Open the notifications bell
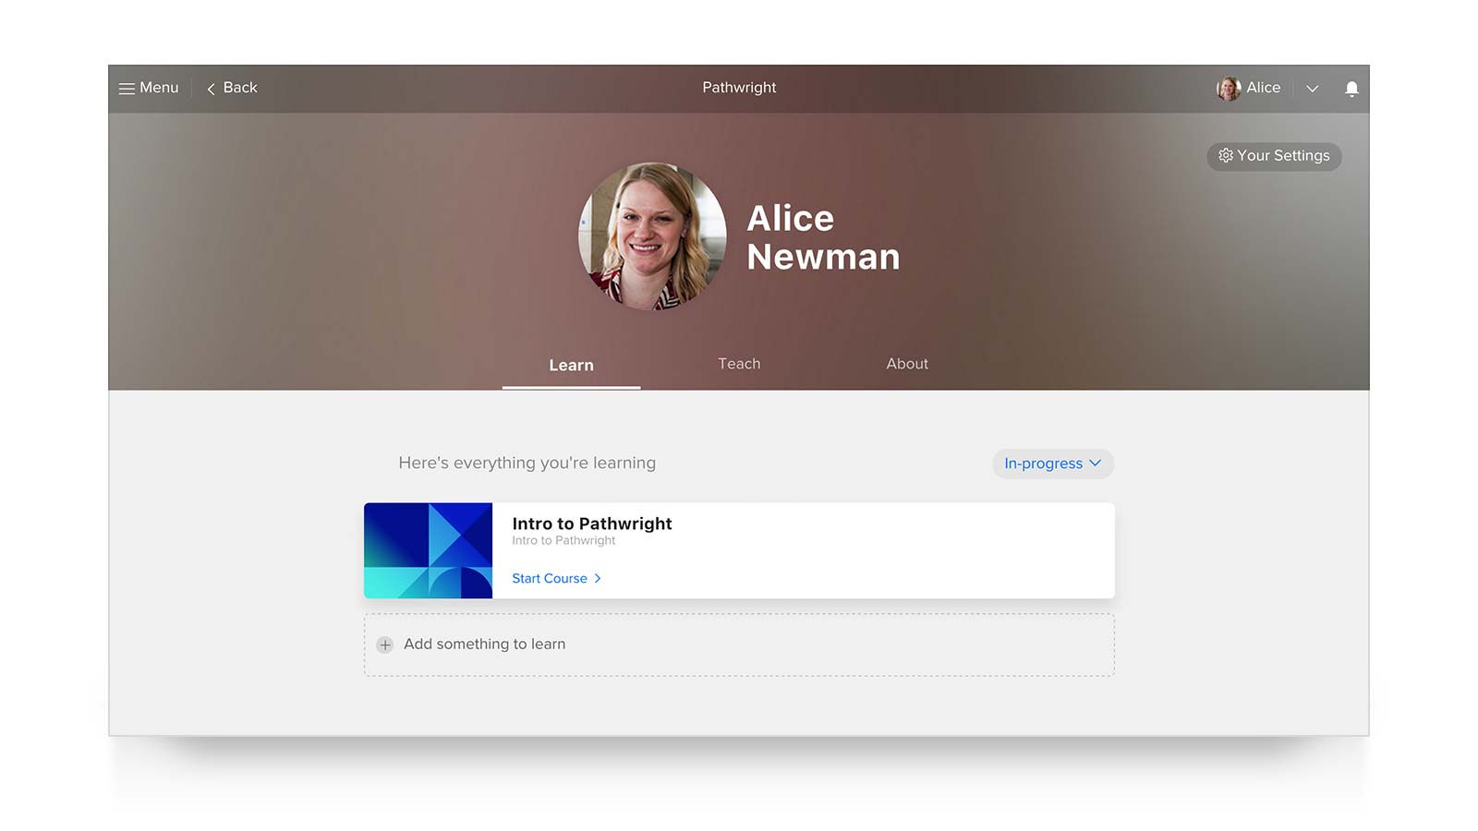Image resolution: width=1478 pixels, height=831 pixels. pyautogui.click(x=1351, y=89)
